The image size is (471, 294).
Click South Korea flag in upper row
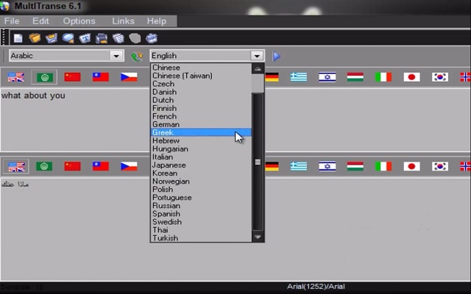pos(440,77)
